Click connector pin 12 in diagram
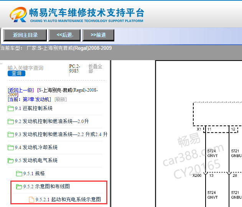This screenshot has height=207, width=242. click(233, 129)
